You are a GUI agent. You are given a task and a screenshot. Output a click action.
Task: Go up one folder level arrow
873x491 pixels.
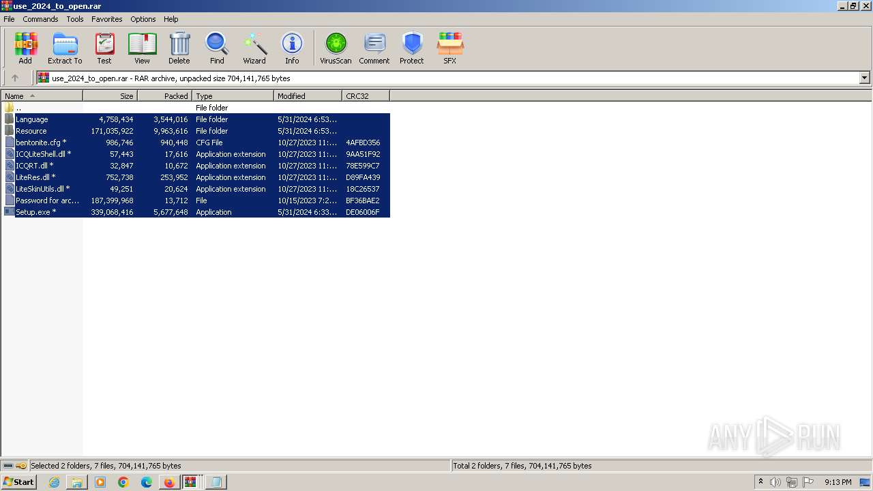(15, 78)
